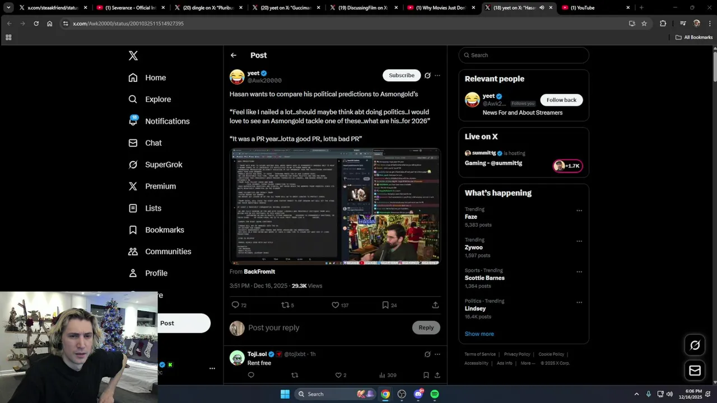Open Discord from the taskbar

tap(418, 394)
